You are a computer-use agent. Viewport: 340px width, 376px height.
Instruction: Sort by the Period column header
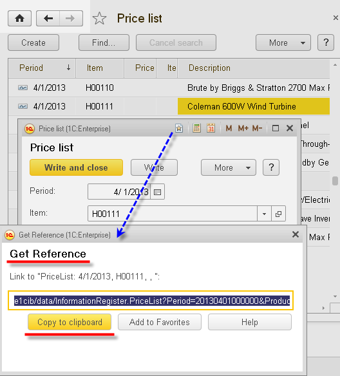pyautogui.click(x=42, y=68)
